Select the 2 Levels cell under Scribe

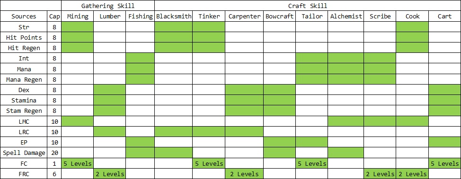point(380,174)
